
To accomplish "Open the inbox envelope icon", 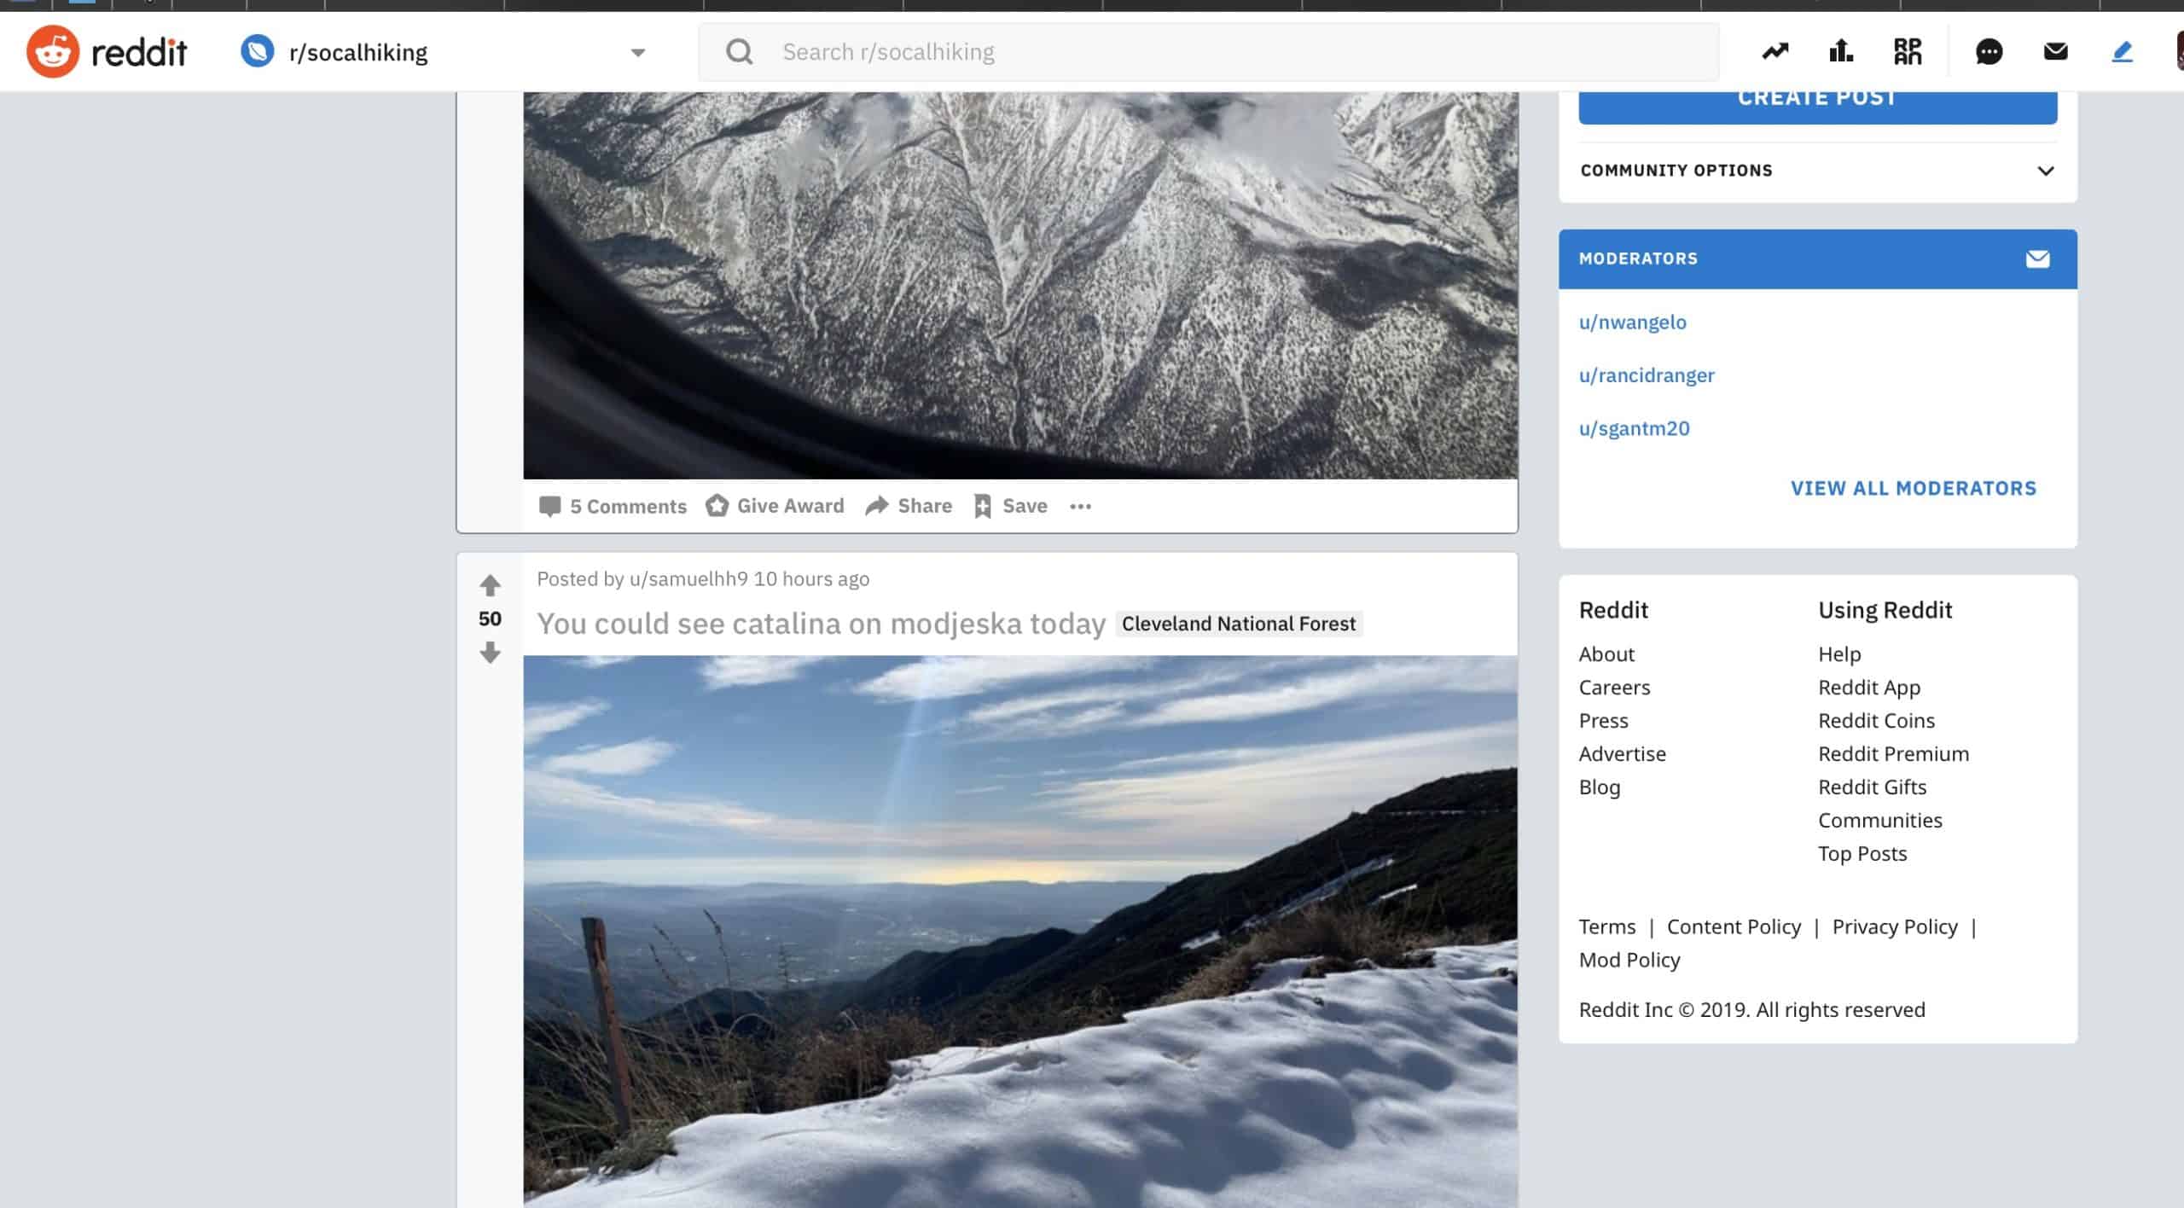I will coord(2055,52).
